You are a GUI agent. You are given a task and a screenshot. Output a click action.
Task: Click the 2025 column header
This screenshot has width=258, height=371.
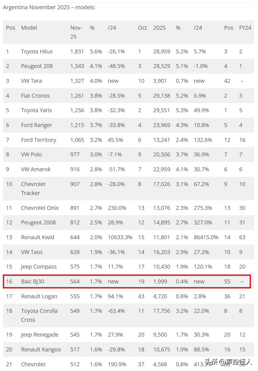pos(159,28)
